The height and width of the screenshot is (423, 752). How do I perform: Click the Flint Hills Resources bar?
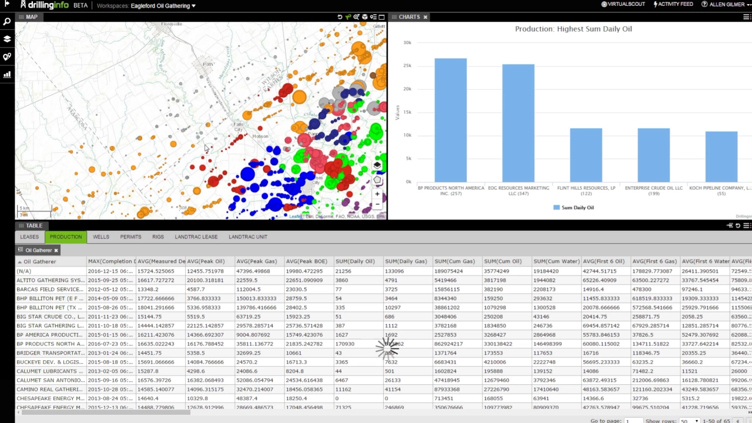(x=586, y=155)
